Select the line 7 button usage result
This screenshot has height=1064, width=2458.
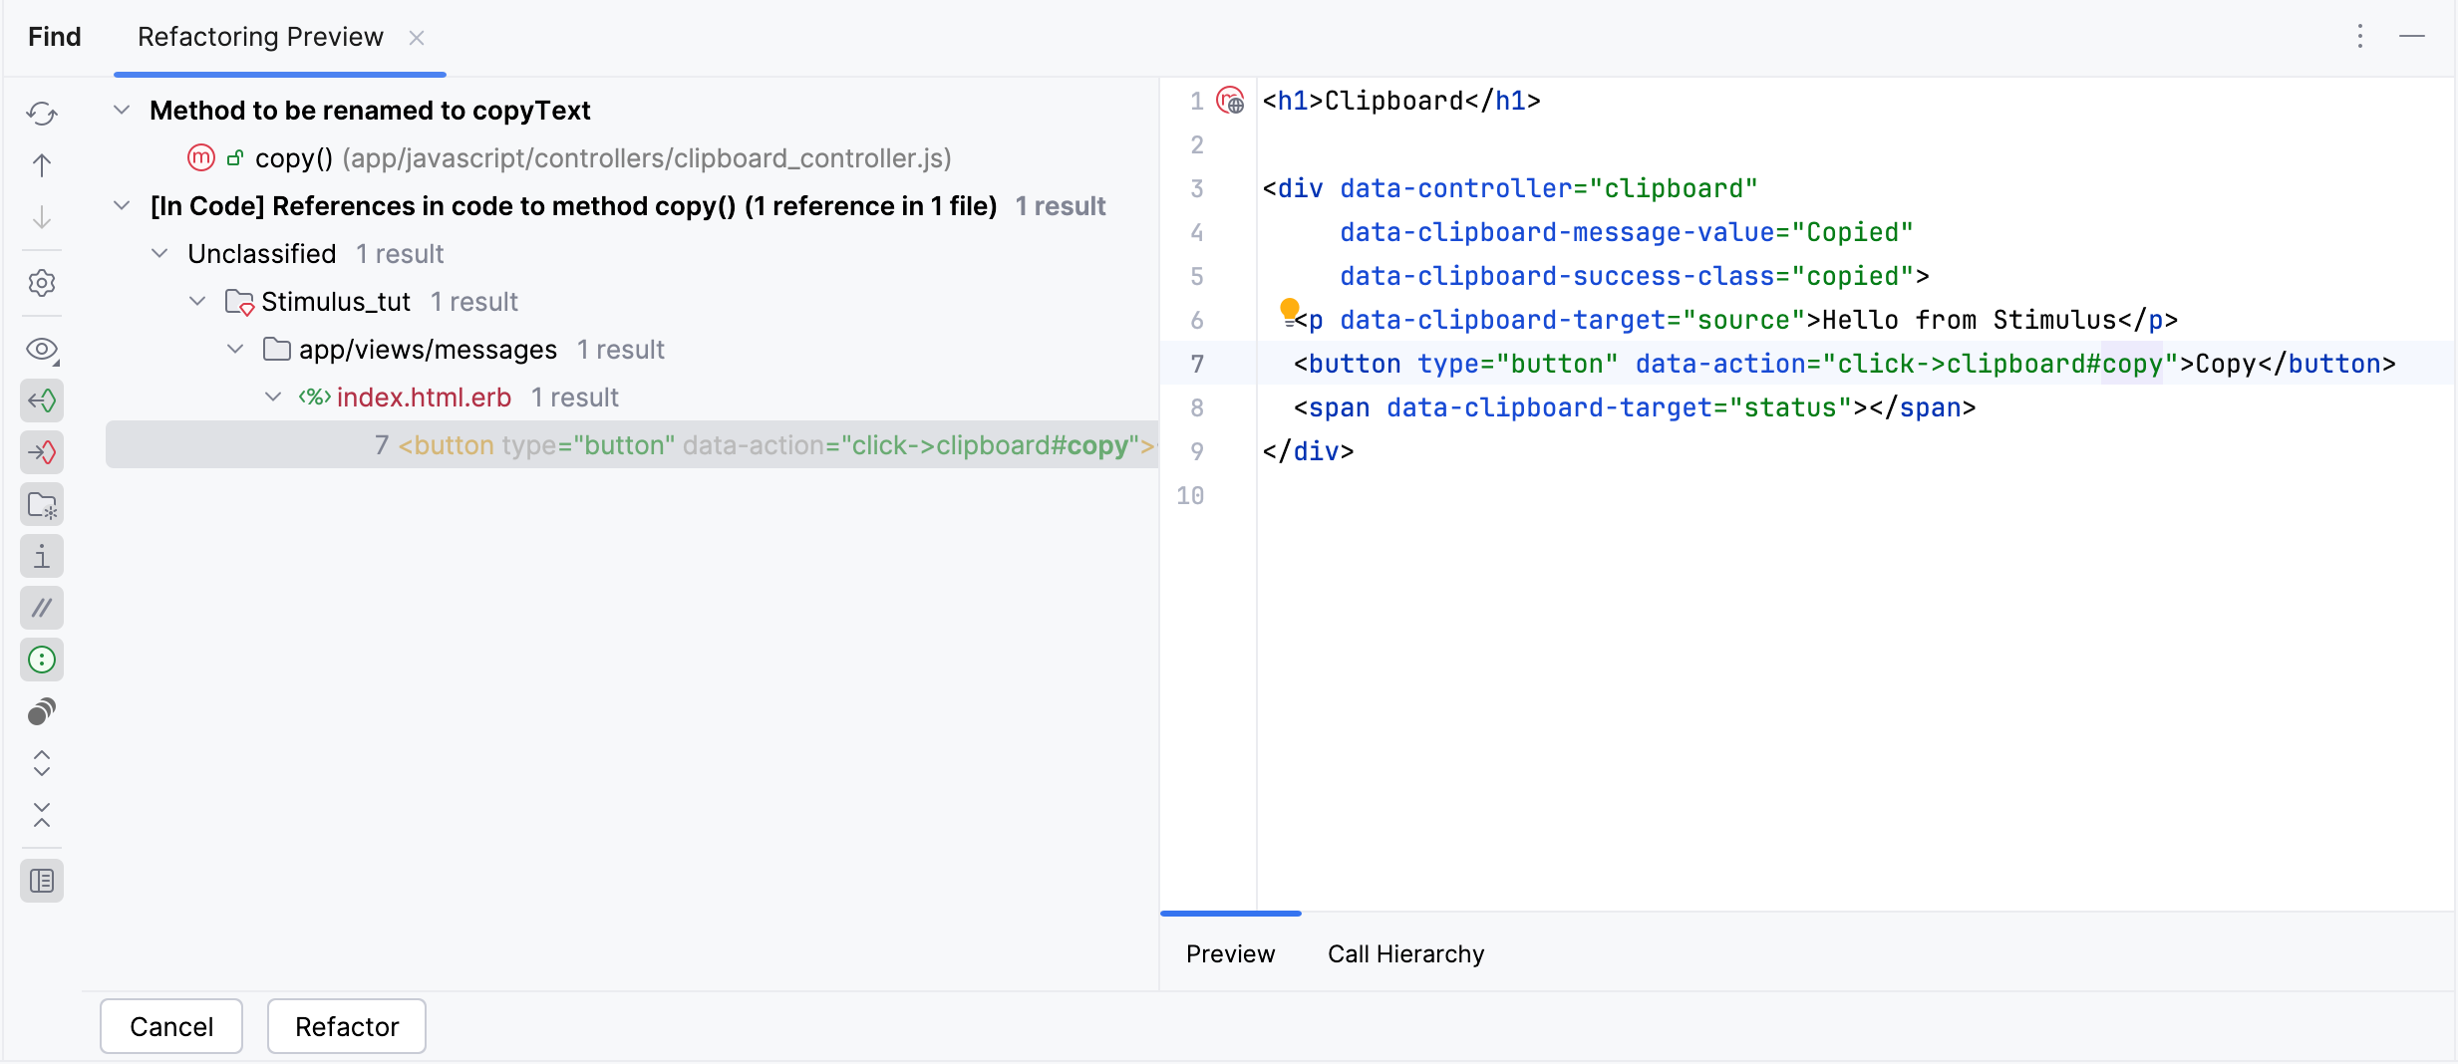click(x=632, y=444)
